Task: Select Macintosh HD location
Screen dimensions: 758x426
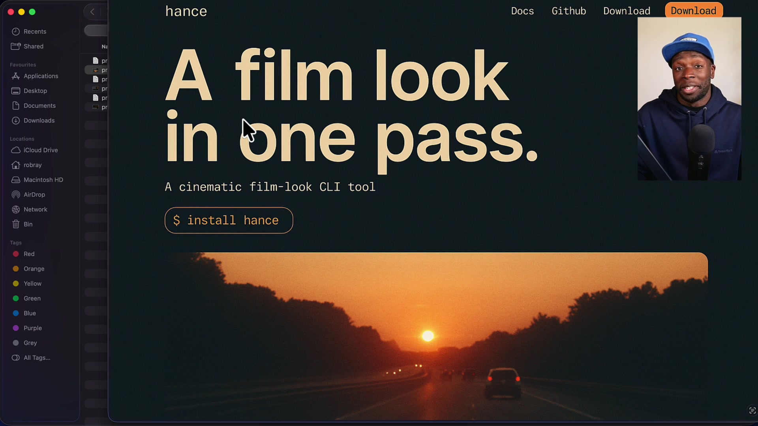Action: [x=43, y=180]
